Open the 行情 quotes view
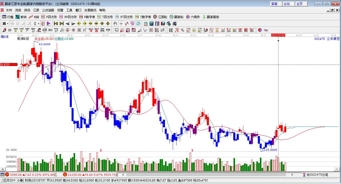The height and width of the screenshot is (184, 341). (x=8, y=17)
